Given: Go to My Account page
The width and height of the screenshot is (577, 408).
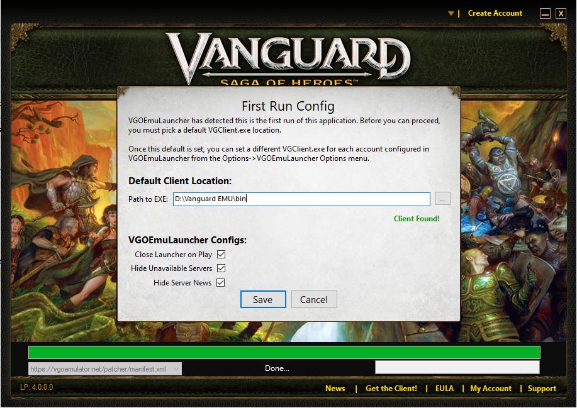Looking at the screenshot, I should pyautogui.click(x=491, y=389).
